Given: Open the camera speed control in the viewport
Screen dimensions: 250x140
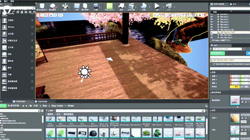Looking at the screenshot, I should click(x=200, y=15).
